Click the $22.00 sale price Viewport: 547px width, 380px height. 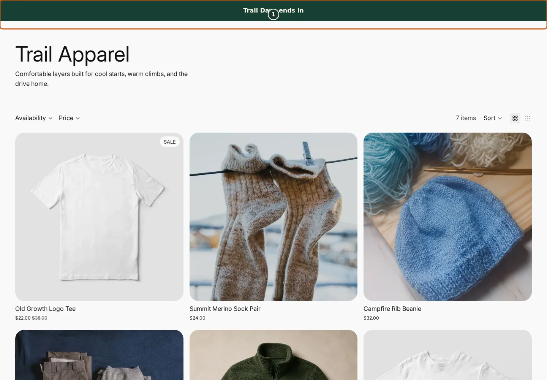tap(23, 318)
